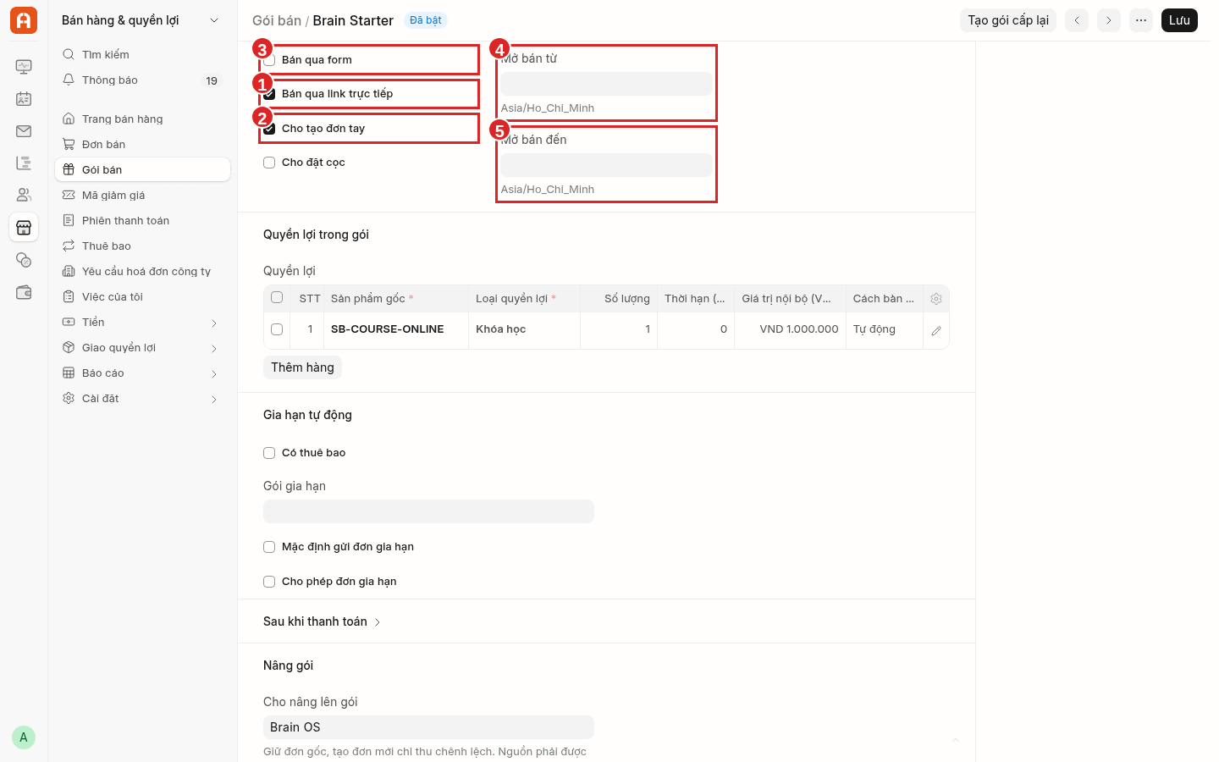
Task: Open Tìm kiếm search
Action: click(142, 54)
